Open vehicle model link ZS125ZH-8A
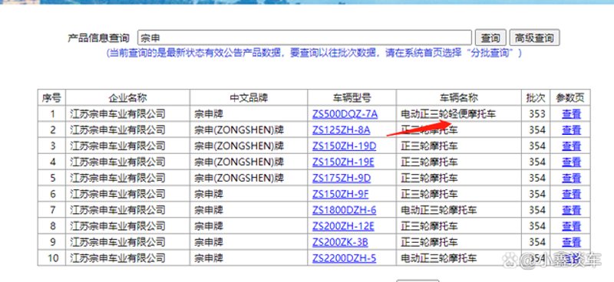Image resolution: width=614 pixels, height=282 pixels. coord(341,130)
